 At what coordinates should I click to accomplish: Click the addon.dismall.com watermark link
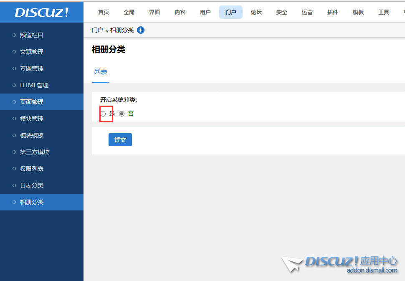pyautogui.click(x=372, y=270)
